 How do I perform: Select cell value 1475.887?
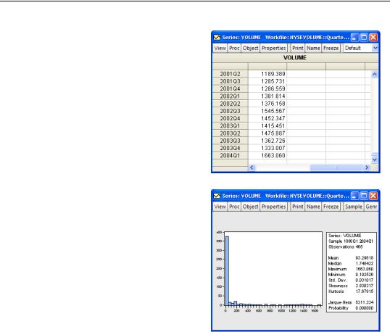[267, 133]
